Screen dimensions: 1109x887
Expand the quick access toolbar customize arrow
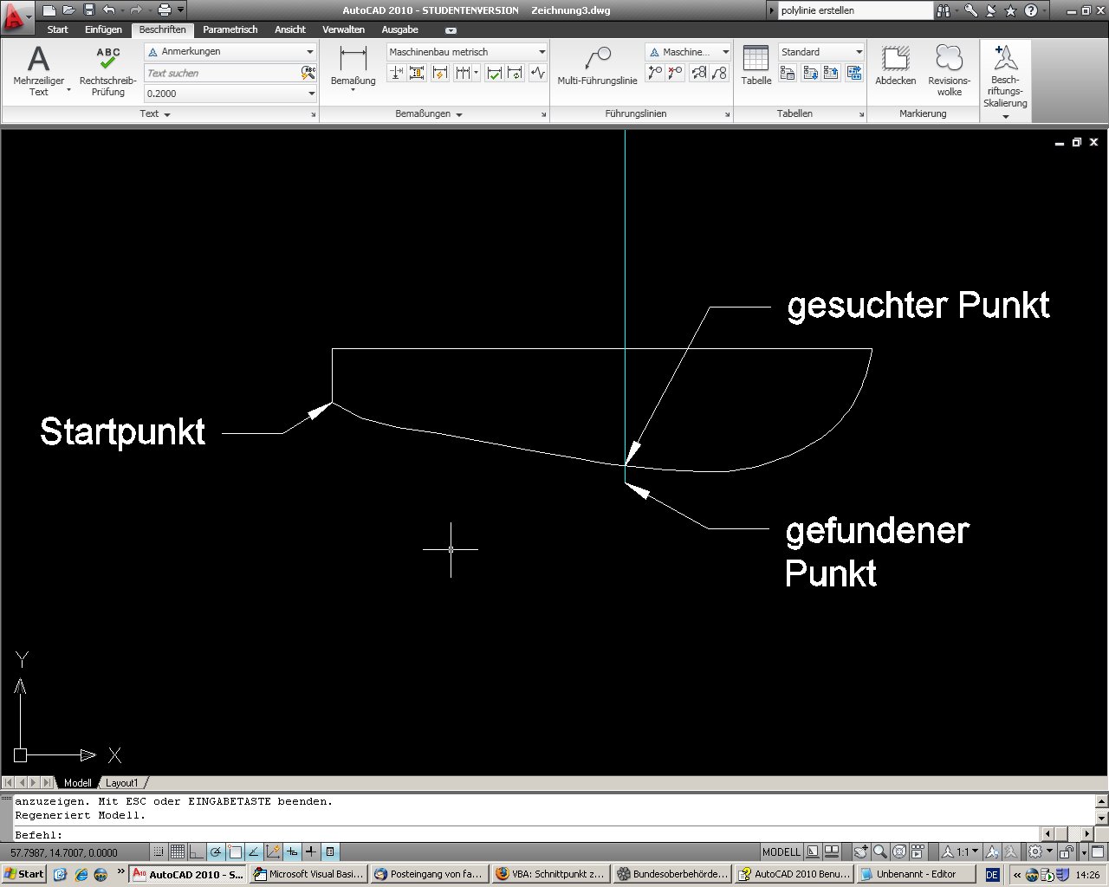point(181,10)
